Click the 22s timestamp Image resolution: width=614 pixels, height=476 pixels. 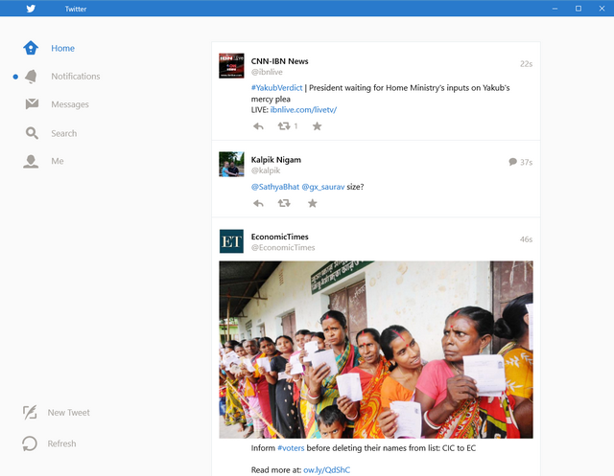click(527, 64)
